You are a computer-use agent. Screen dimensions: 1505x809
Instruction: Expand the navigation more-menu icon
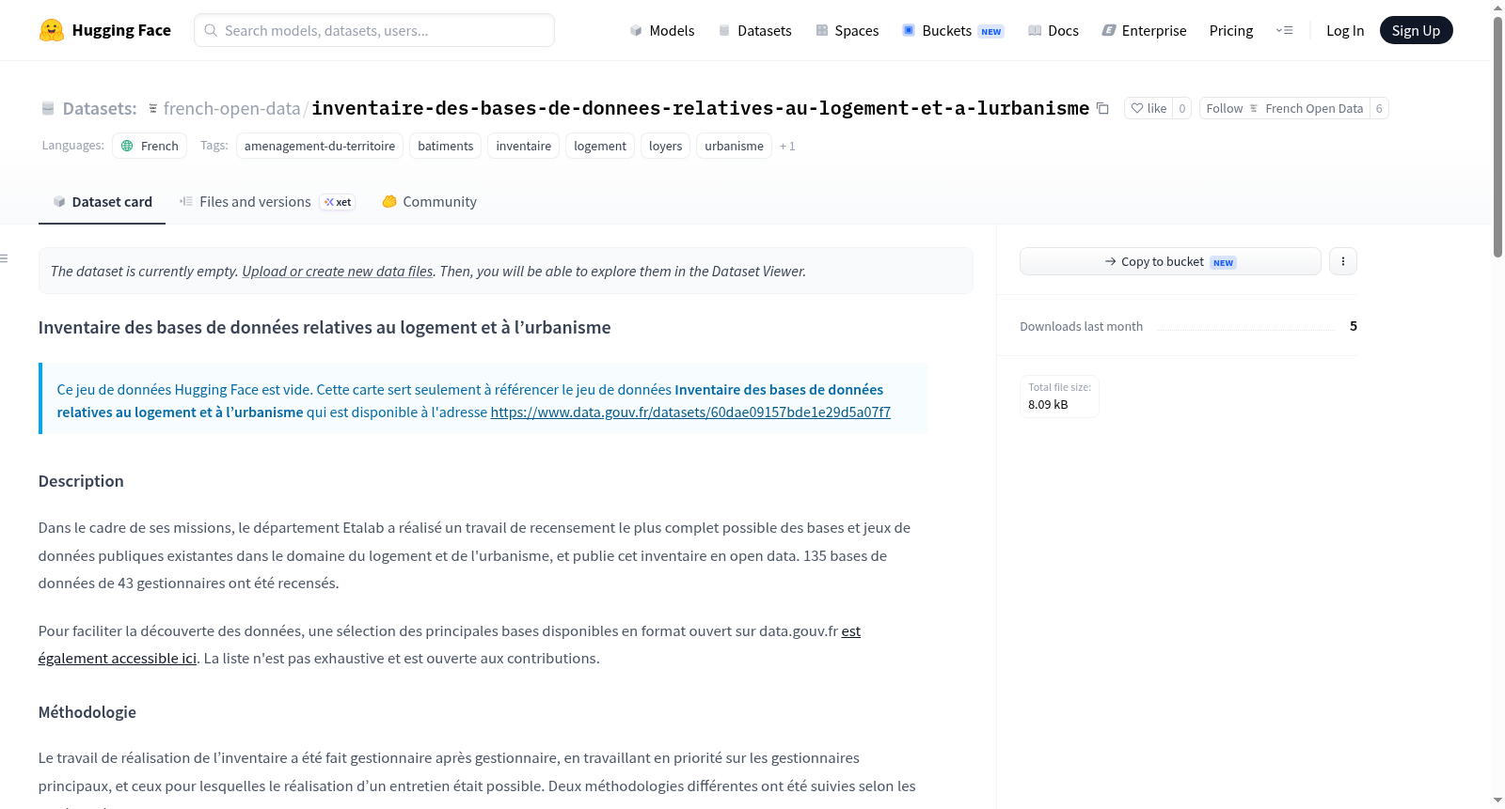pyautogui.click(x=1284, y=30)
